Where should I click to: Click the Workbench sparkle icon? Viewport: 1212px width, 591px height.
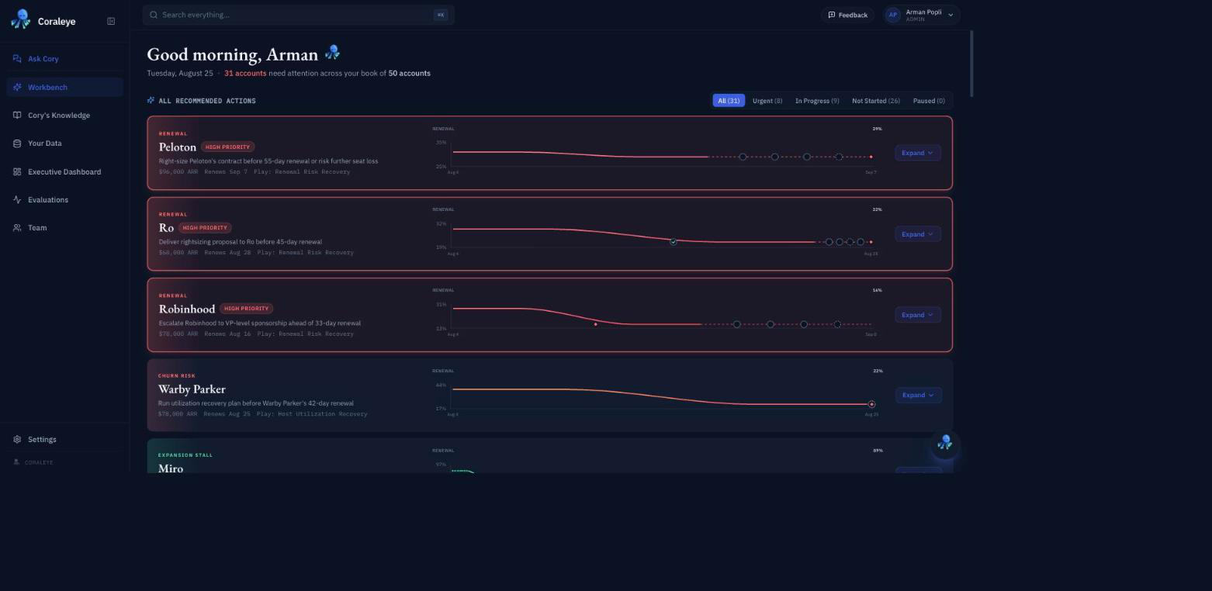[17, 87]
